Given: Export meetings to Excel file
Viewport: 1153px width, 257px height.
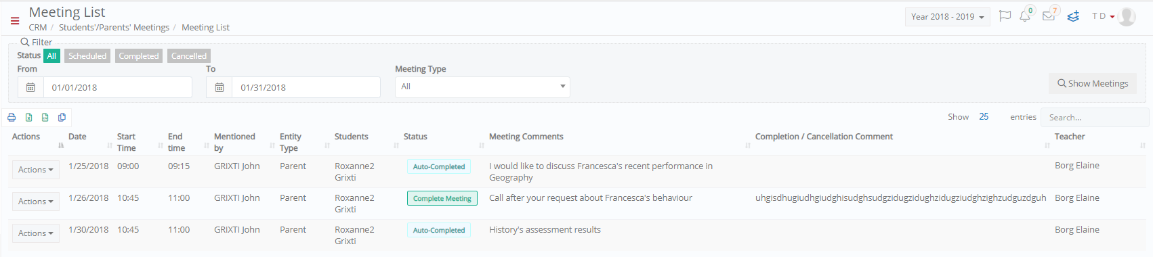Looking at the screenshot, I should [x=28, y=118].
